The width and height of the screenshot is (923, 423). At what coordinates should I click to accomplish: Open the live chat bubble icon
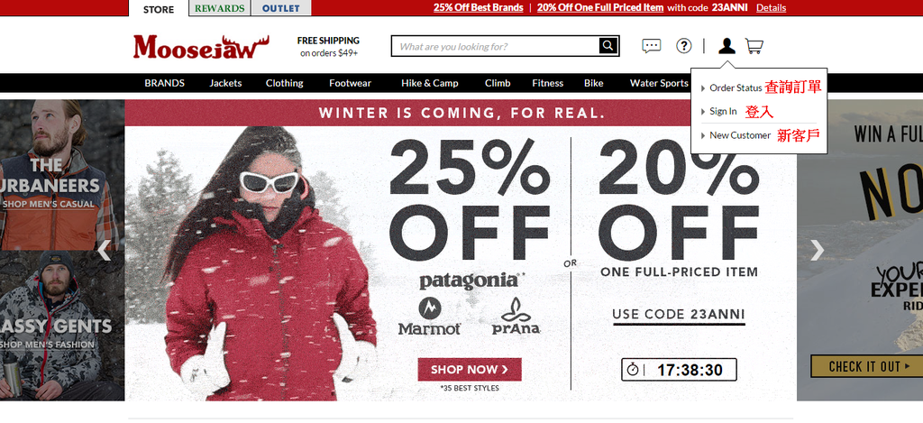(x=651, y=46)
